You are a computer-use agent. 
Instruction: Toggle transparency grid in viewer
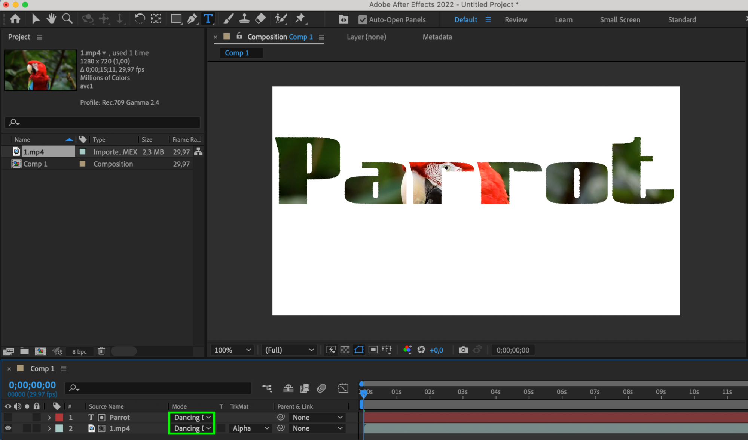[x=345, y=350]
